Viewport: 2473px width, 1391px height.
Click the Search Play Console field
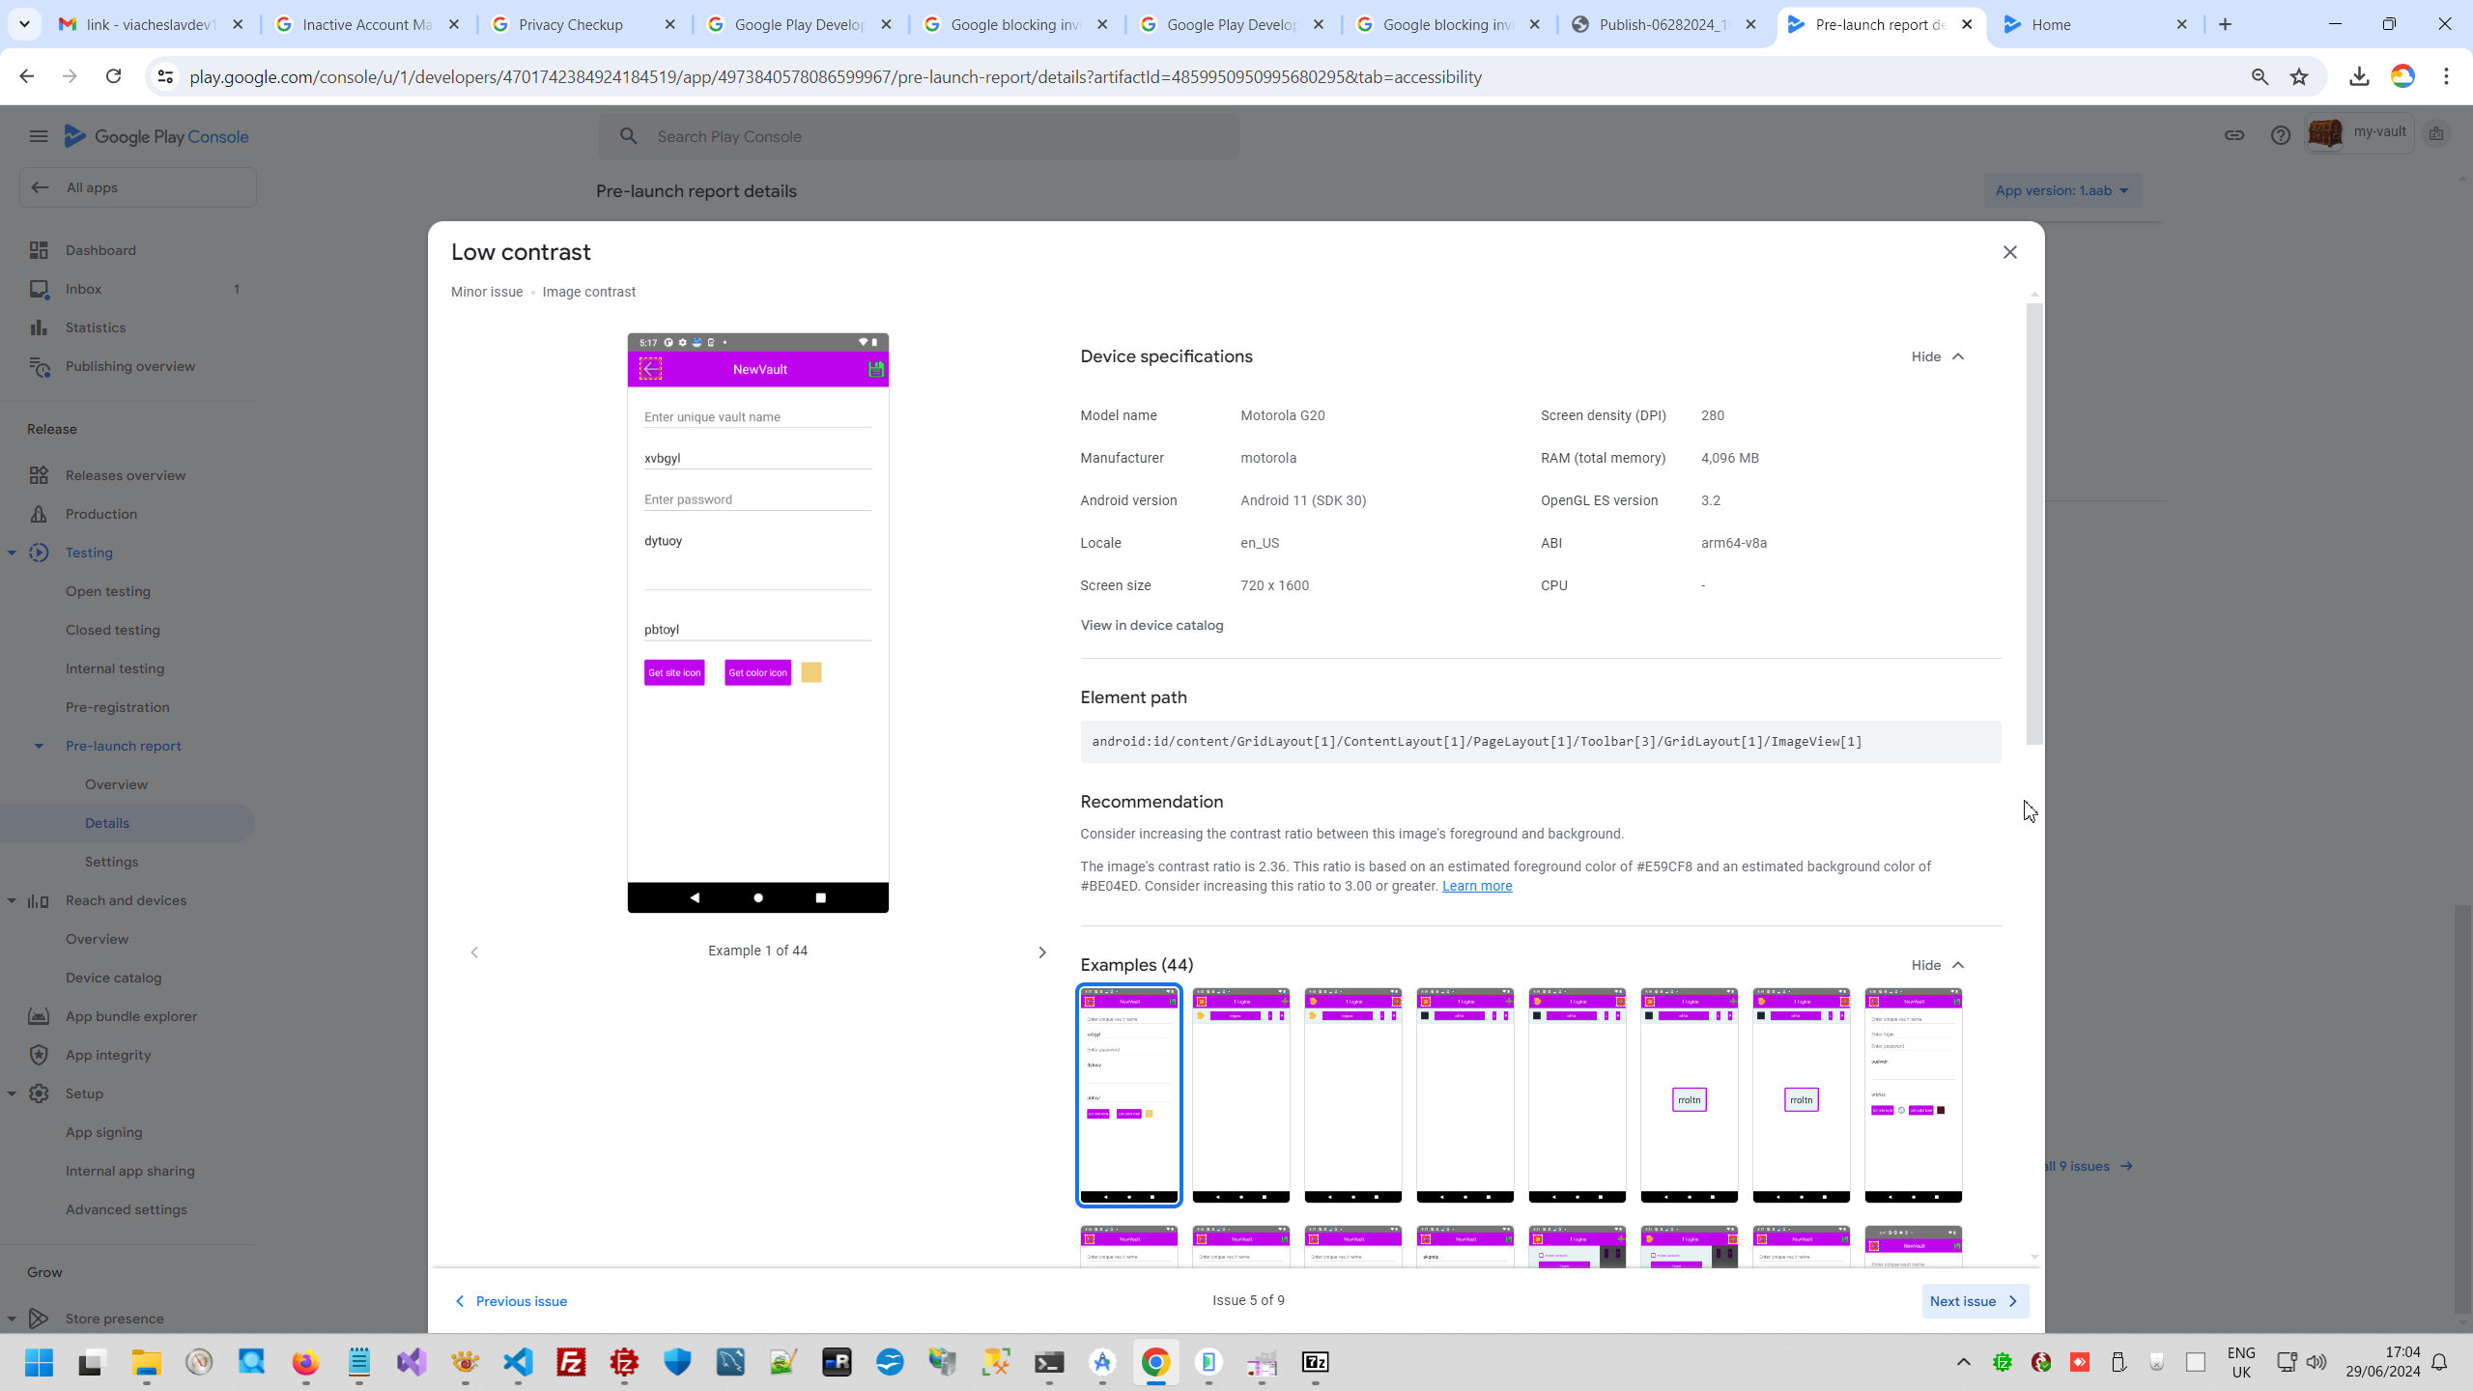918,136
